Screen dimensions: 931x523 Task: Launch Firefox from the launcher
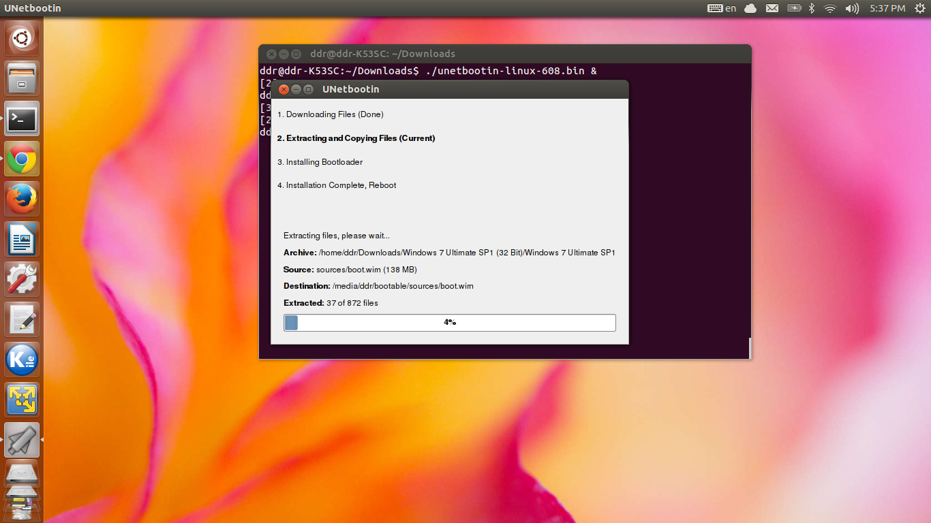click(x=21, y=198)
